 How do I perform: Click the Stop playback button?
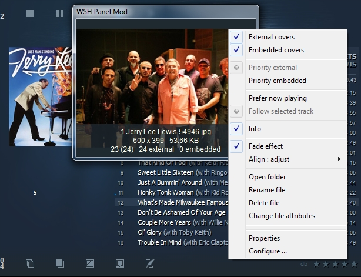point(30,13)
